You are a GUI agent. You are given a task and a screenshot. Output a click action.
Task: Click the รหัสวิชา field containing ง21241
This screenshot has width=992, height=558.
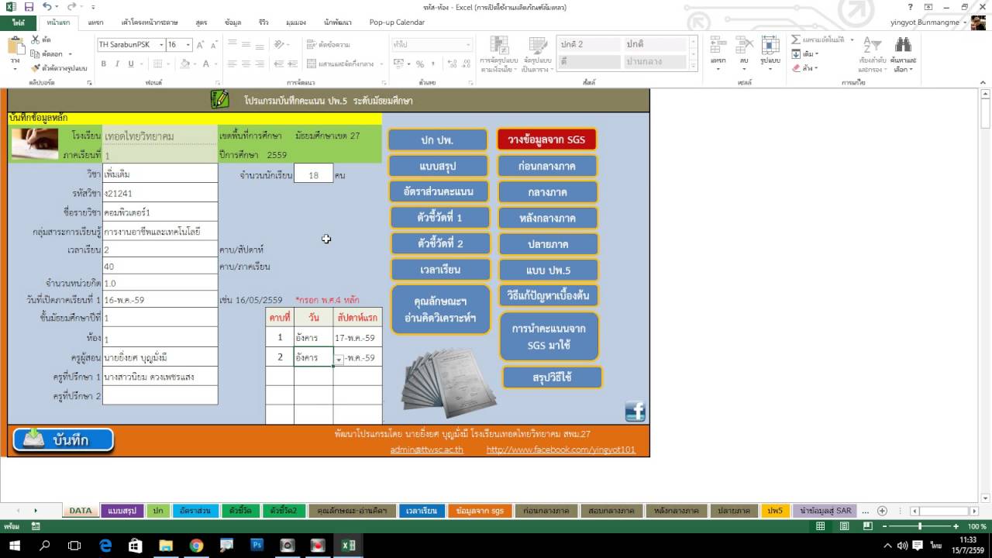(160, 193)
